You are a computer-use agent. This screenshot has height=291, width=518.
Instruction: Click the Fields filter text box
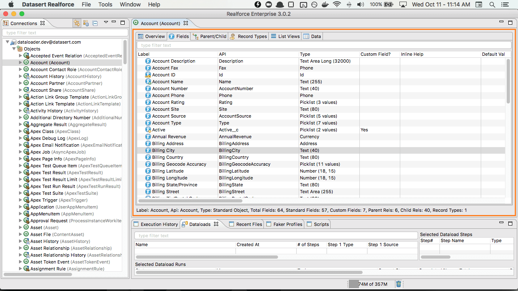tap(324, 45)
